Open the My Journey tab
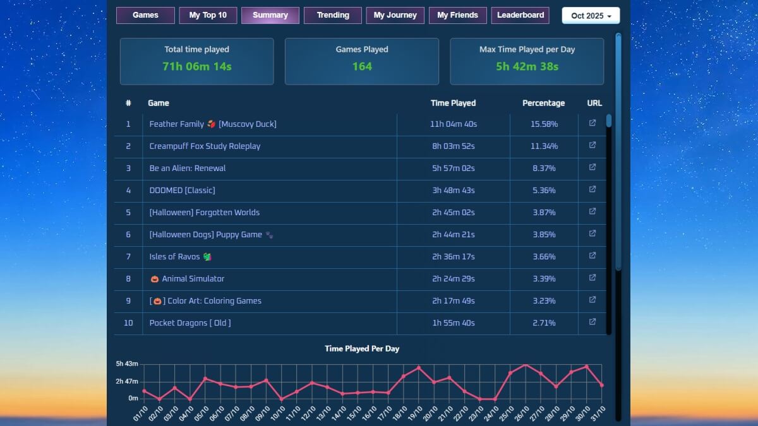This screenshot has width=758, height=426. point(395,15)
